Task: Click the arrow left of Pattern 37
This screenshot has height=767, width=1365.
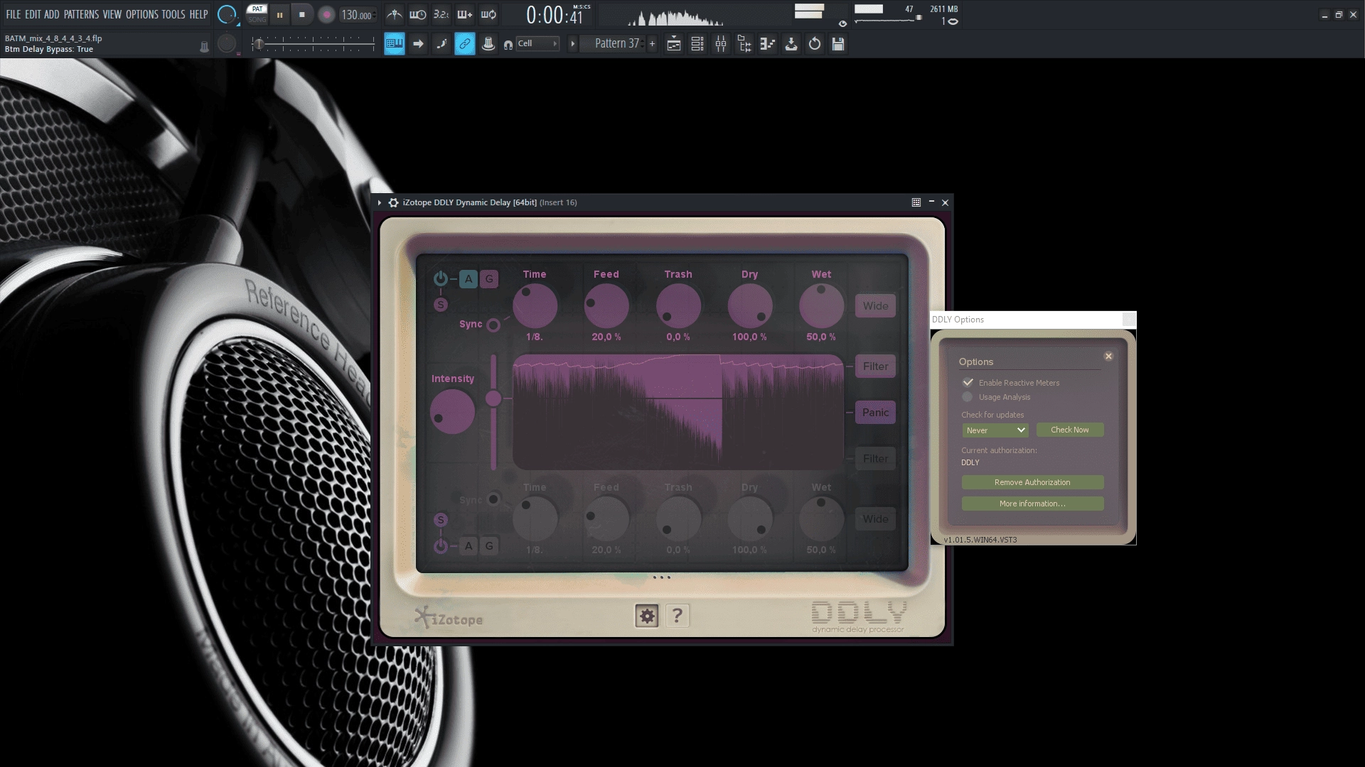Action: click(572, 44)
